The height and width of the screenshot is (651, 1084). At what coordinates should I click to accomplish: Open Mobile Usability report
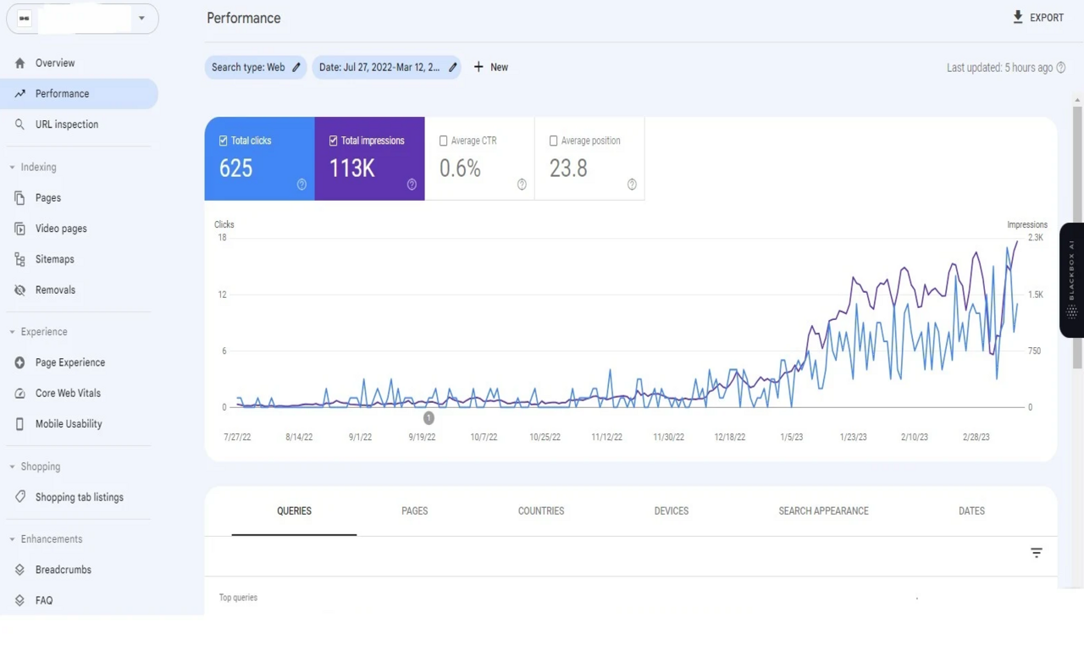69,423
